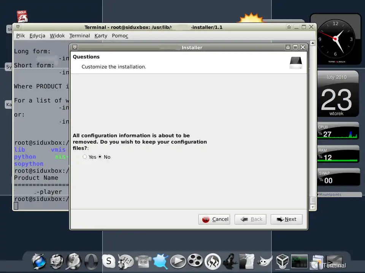Open the film reel video player icon

[195, 261]
